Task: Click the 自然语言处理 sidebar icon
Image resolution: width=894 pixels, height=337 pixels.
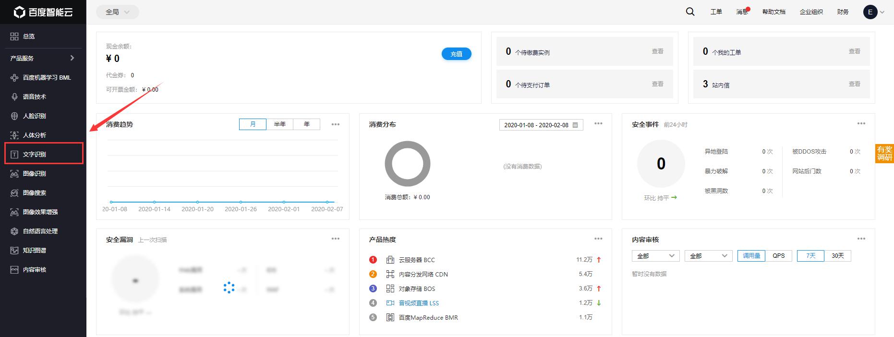Action: click(x=14, y=231)
